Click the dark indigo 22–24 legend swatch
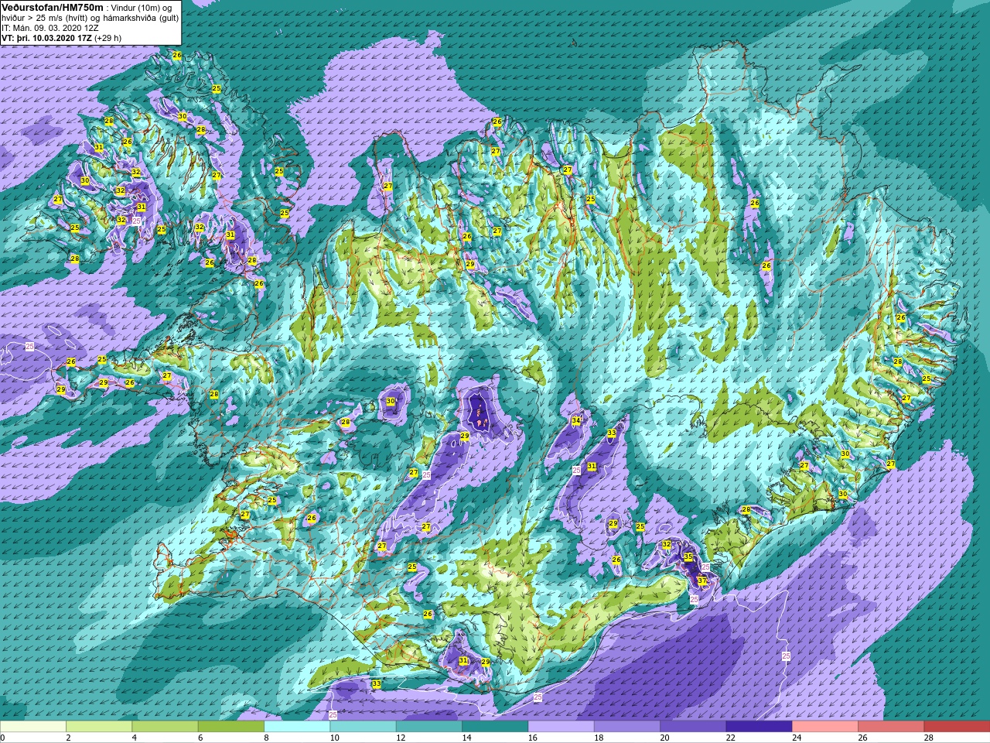 759,727
